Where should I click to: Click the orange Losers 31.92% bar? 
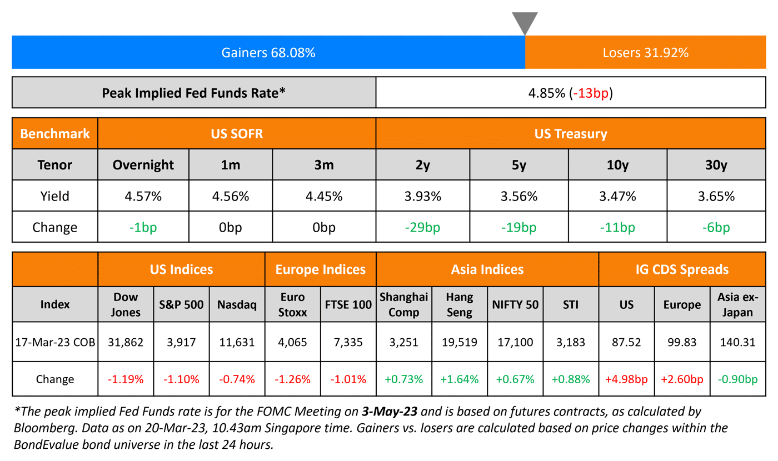pos(646,53)
